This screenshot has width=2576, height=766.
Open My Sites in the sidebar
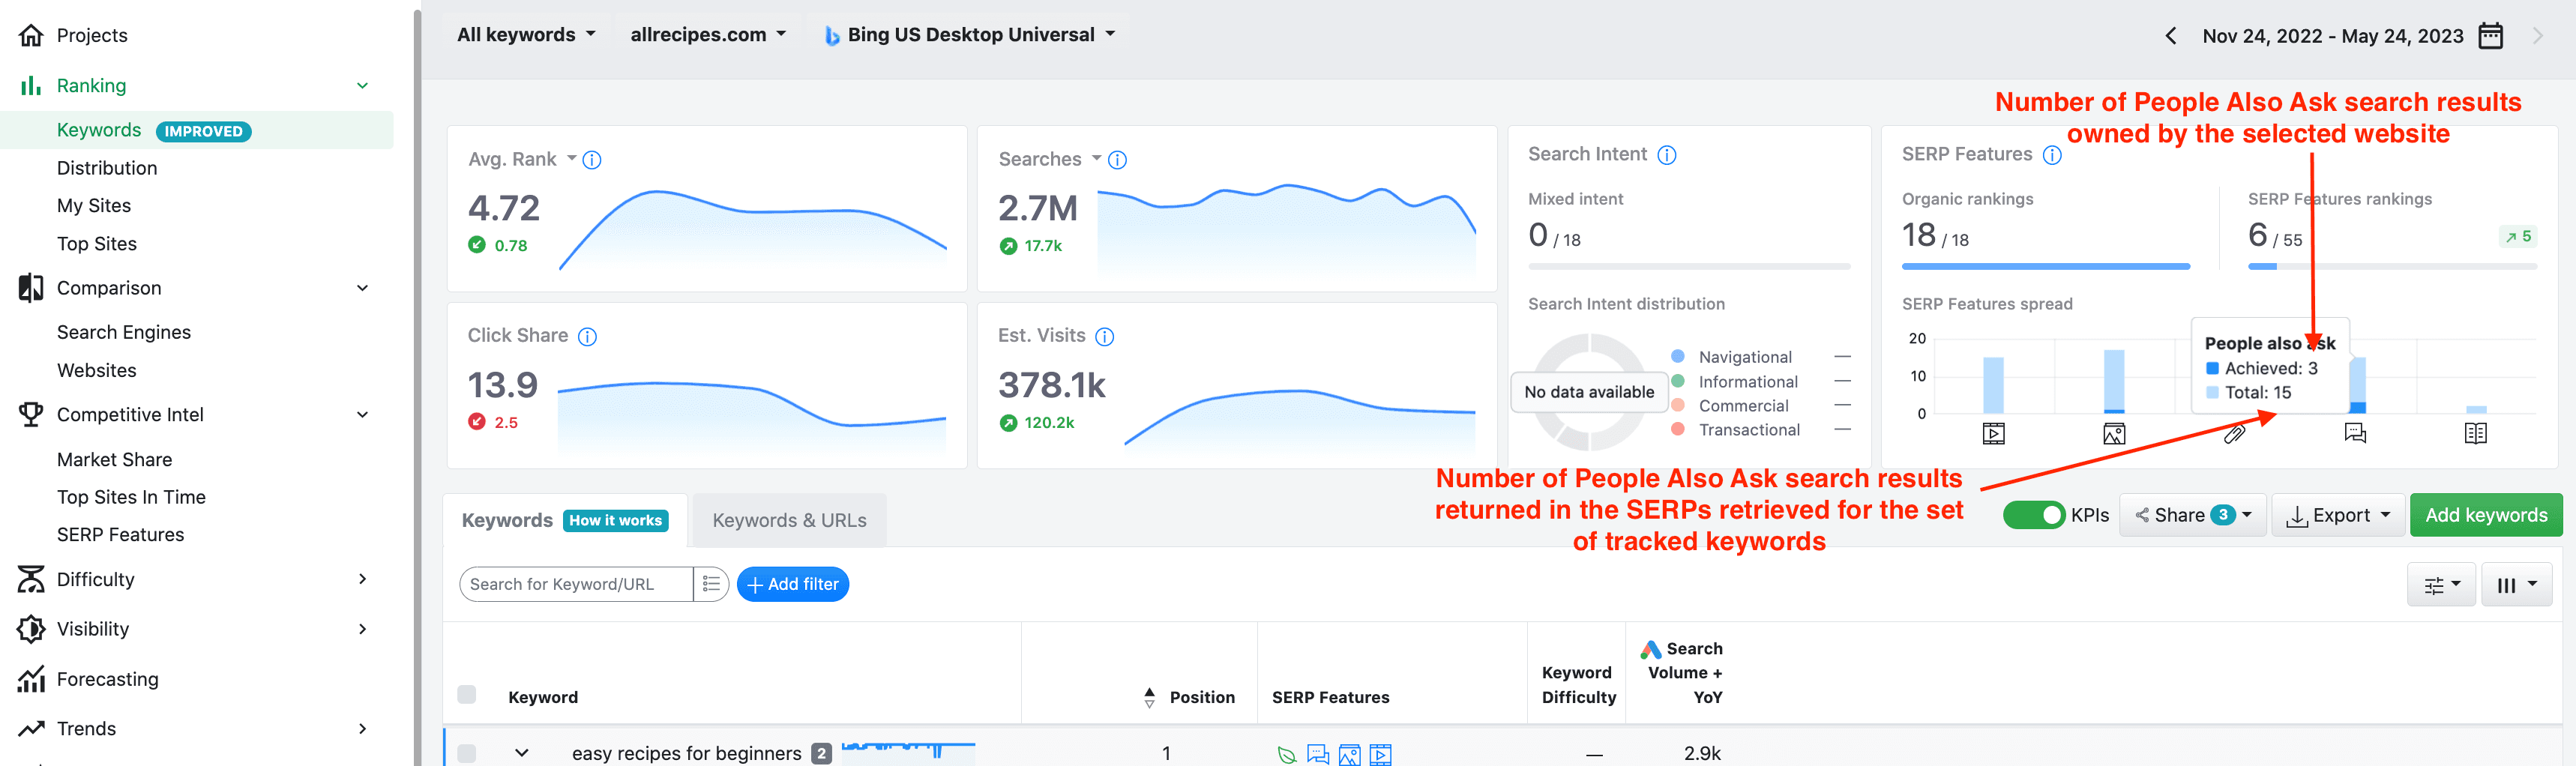(x=94, y=206)
